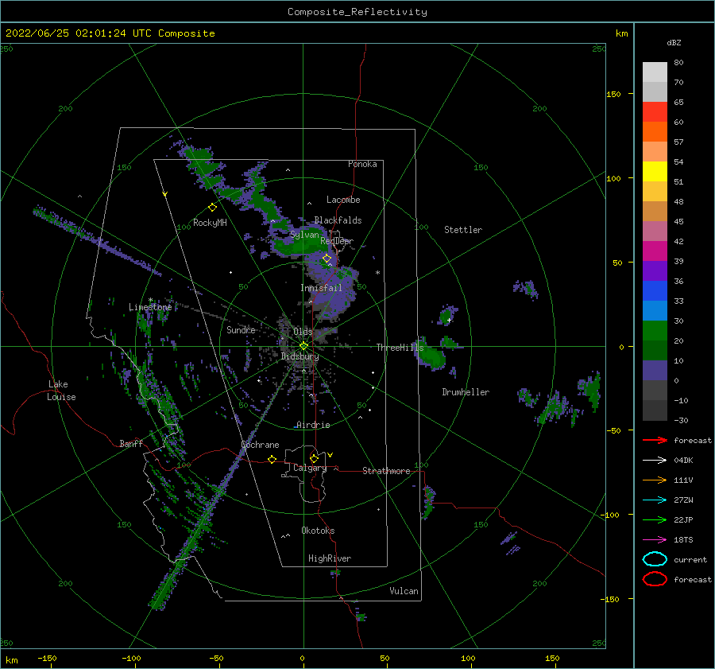Viewport: 715px width, 669px height.
Task: Click the Lacombe city label
Action: (343, 200)
